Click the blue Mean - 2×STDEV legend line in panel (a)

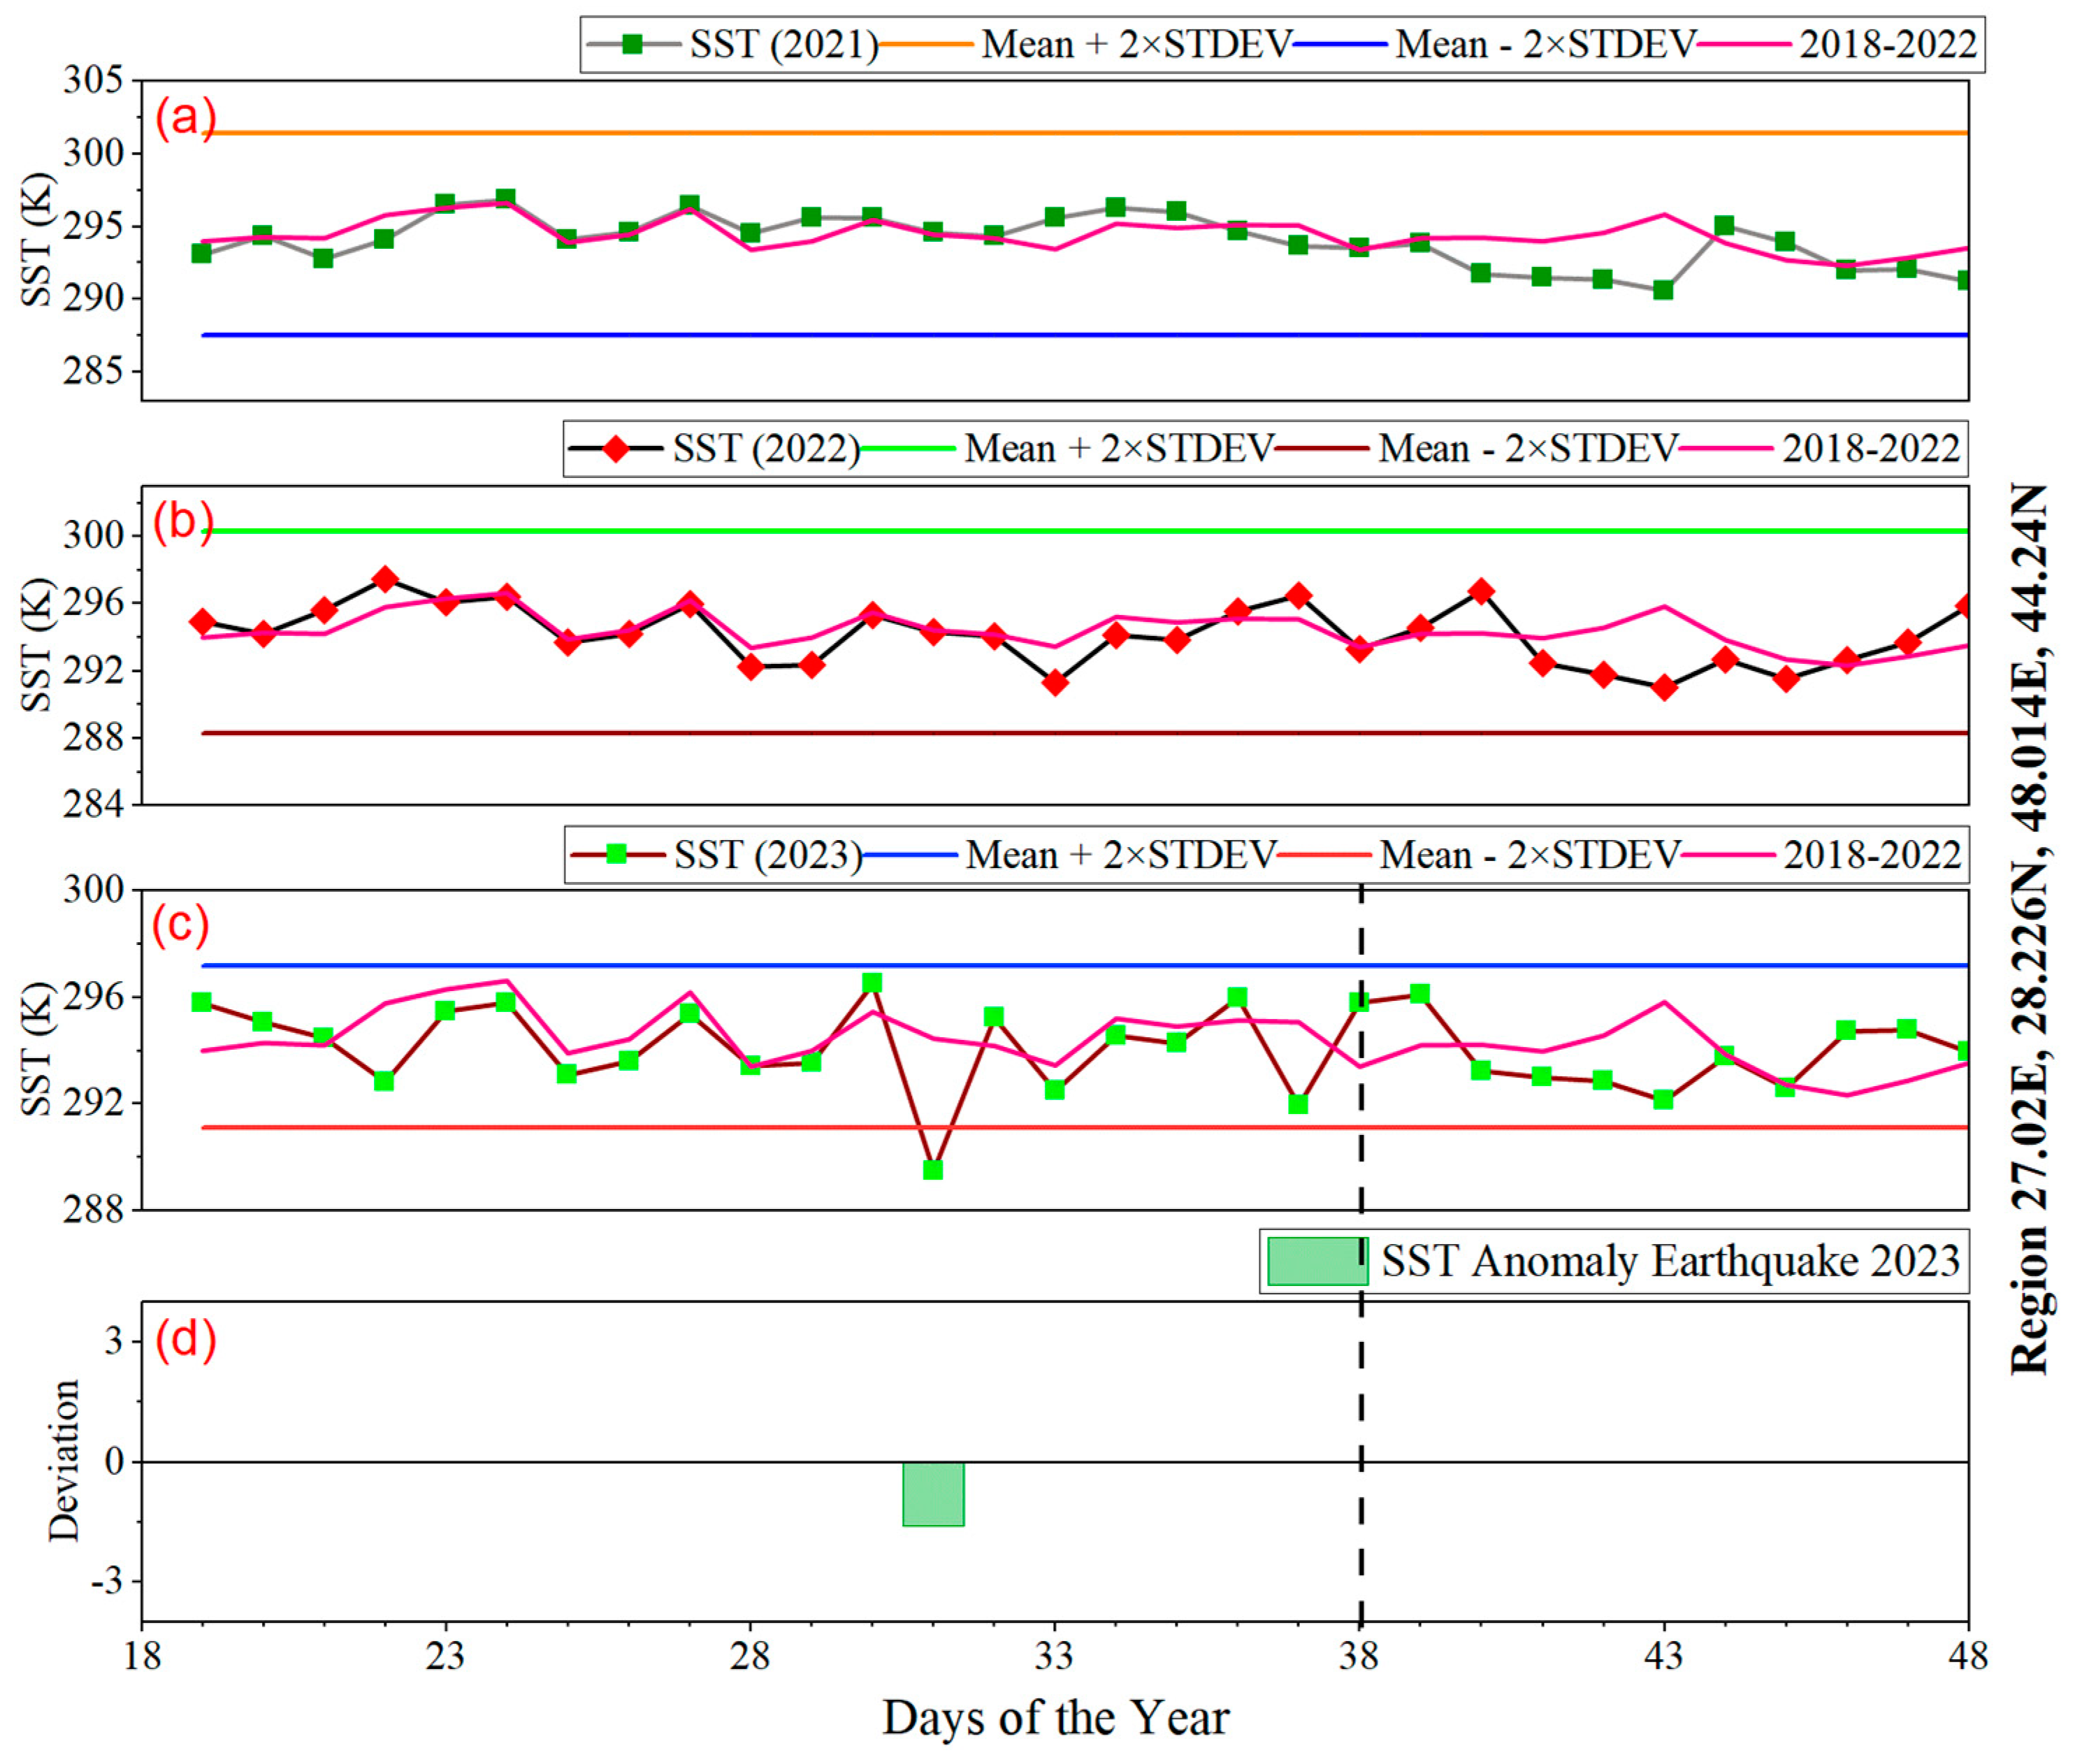point(1340,44)
